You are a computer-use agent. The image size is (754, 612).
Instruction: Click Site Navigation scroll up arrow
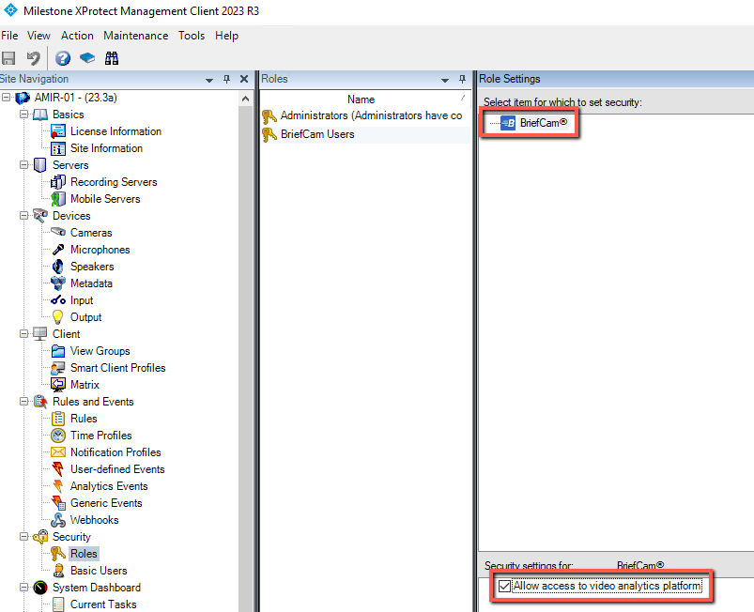[245, 99]
